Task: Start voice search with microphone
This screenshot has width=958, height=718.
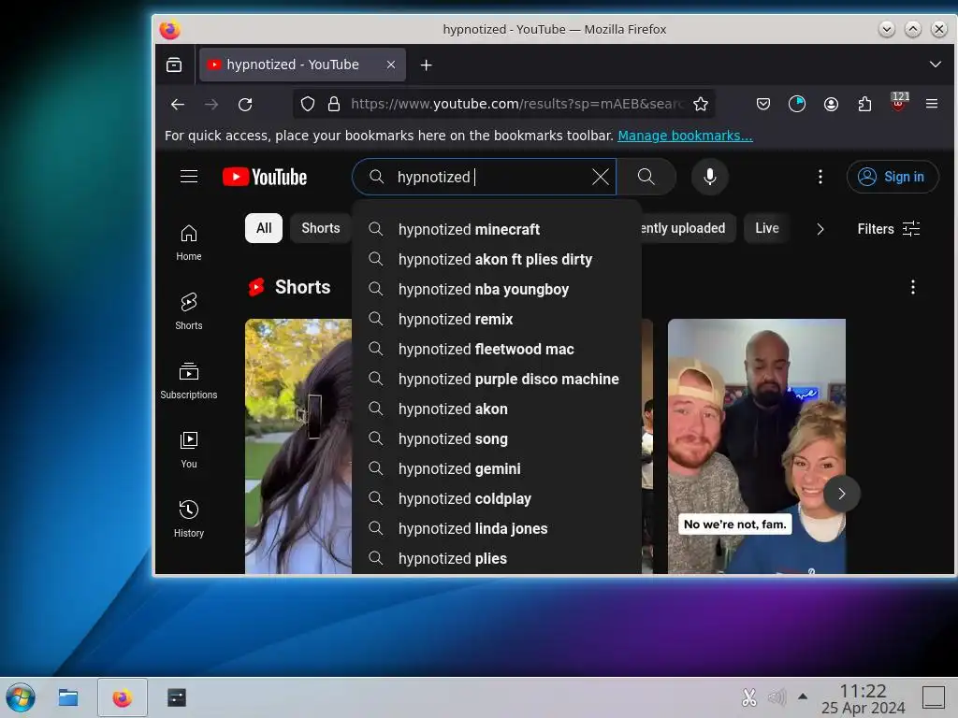Action: 709,177
